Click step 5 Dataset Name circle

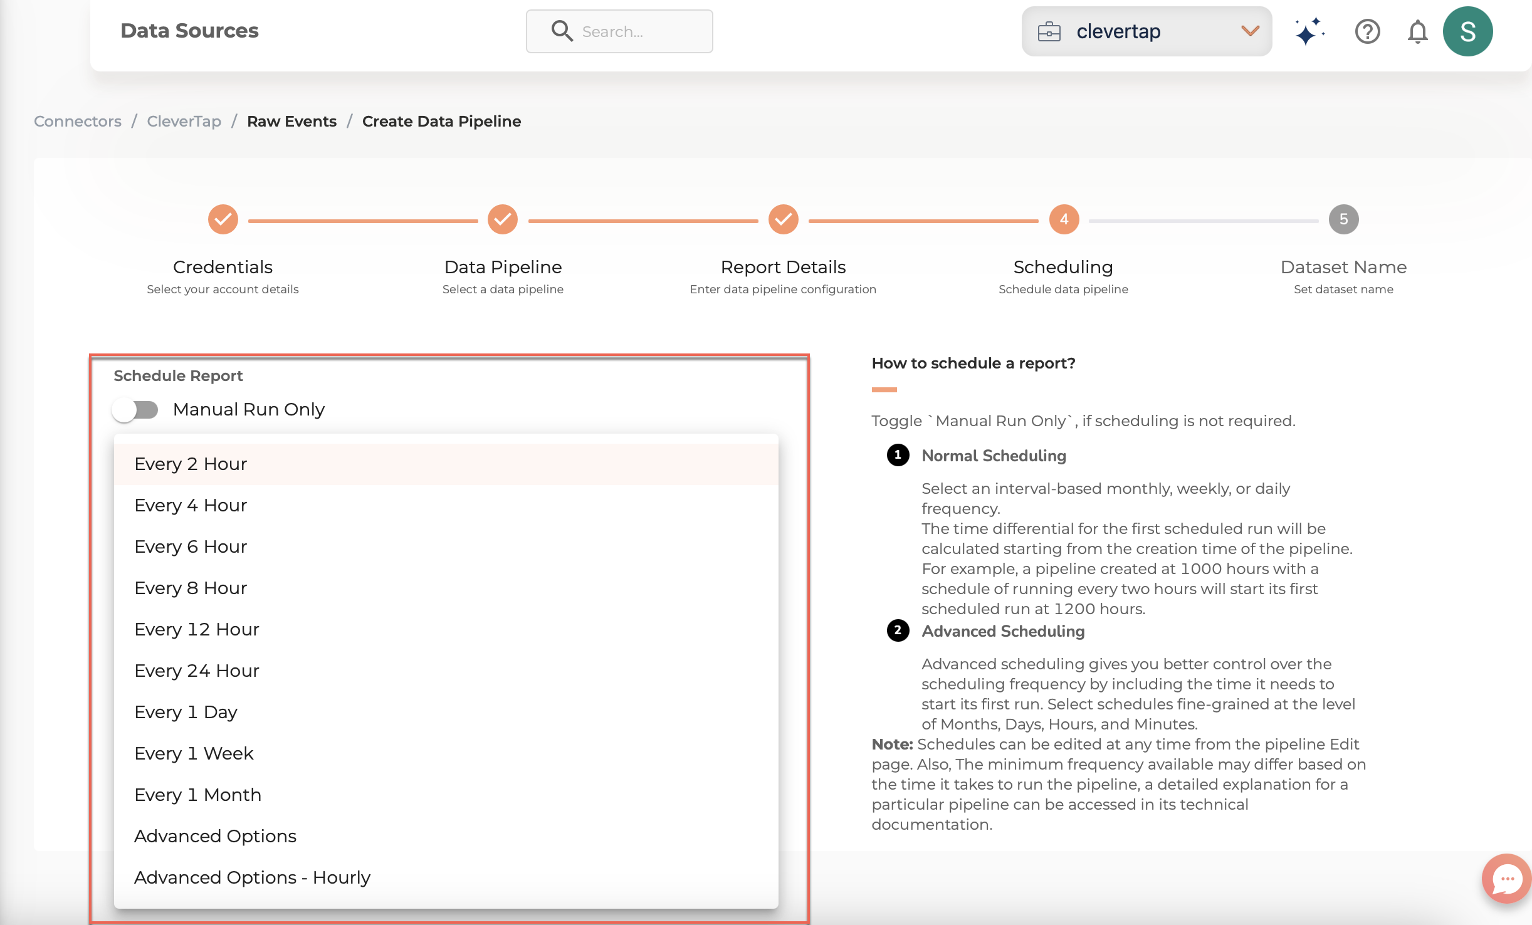(1343, 219)
